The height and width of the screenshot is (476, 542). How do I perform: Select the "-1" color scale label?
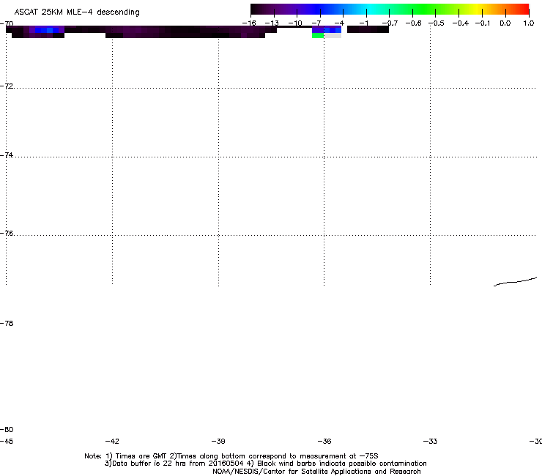[363, 23]
